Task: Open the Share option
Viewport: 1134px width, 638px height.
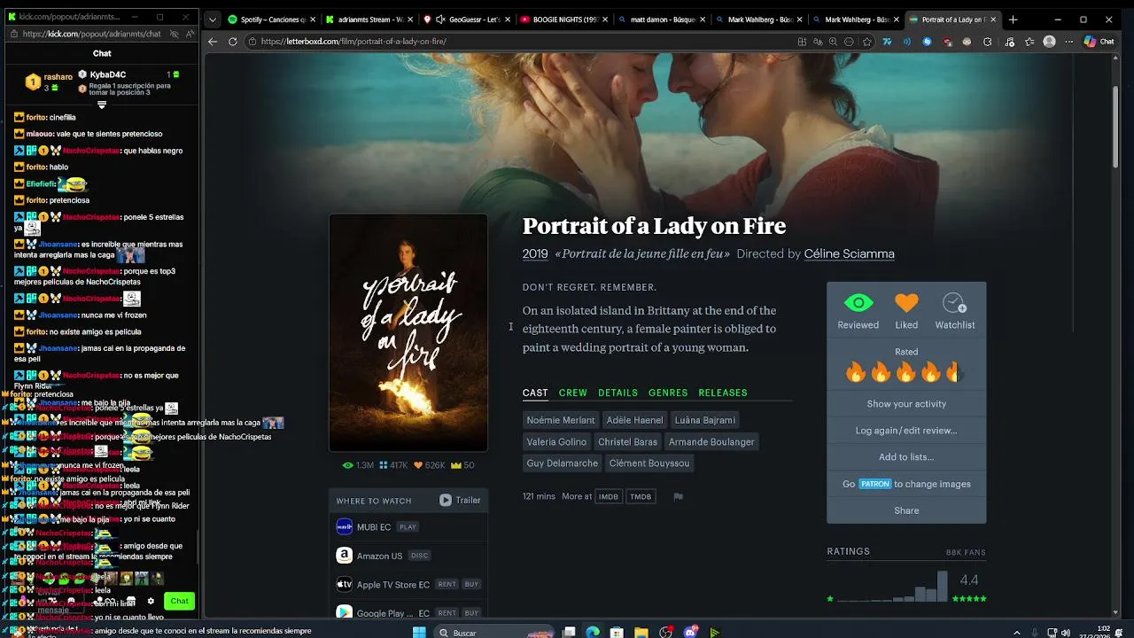Action: pos(906,510)
